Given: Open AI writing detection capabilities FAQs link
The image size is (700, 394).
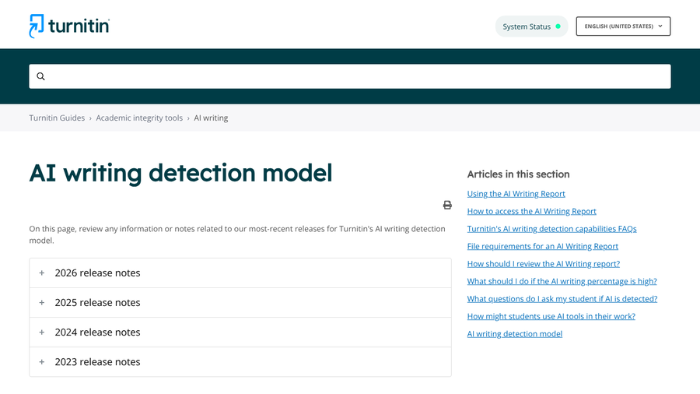Looking at the screenshot, I should pyautogui.click(x=551, y=229).
